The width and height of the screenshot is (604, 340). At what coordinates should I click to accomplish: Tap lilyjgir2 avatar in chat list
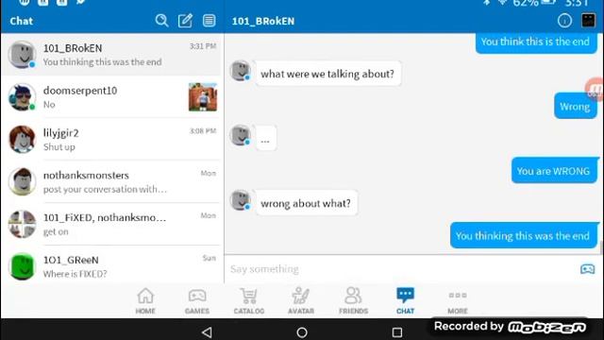22,139
